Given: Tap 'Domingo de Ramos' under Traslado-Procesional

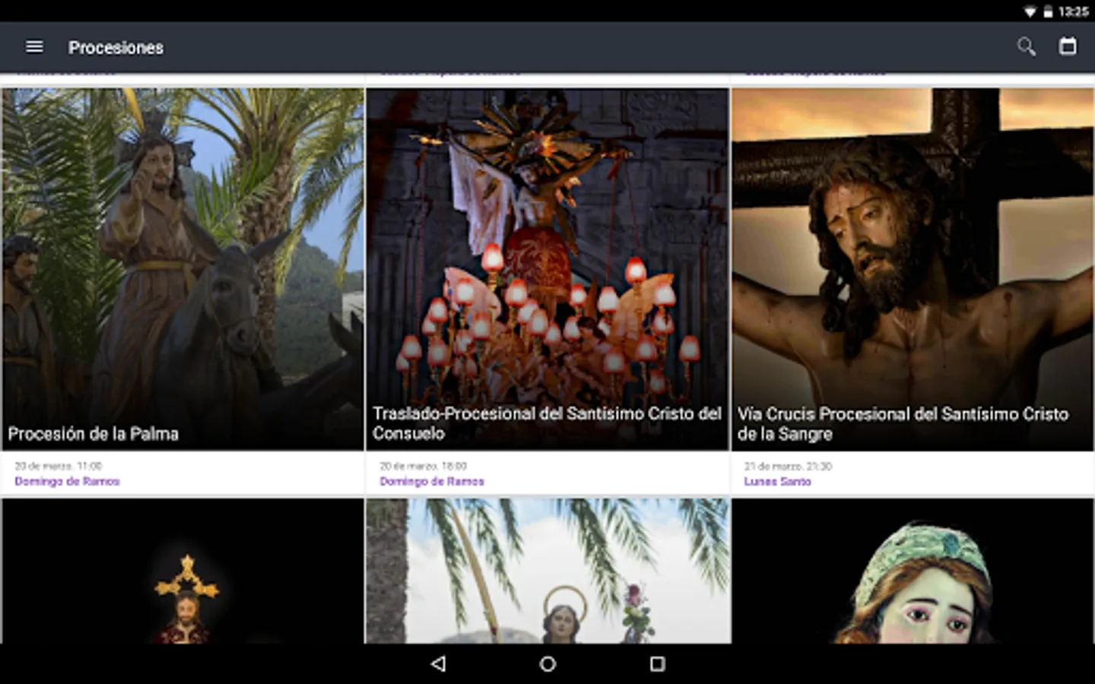Looking at the screenshot, I should pos(432,481).
